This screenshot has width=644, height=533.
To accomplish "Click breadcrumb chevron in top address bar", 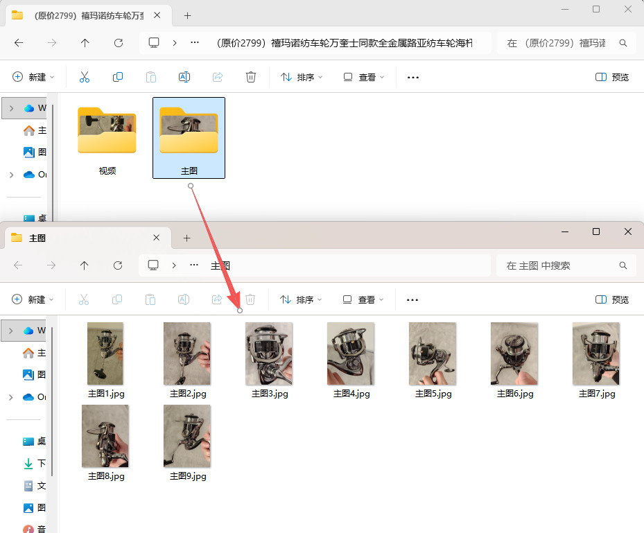I will 175,43.
